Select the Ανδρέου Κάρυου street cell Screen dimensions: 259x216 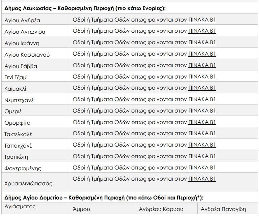point(166,208)
